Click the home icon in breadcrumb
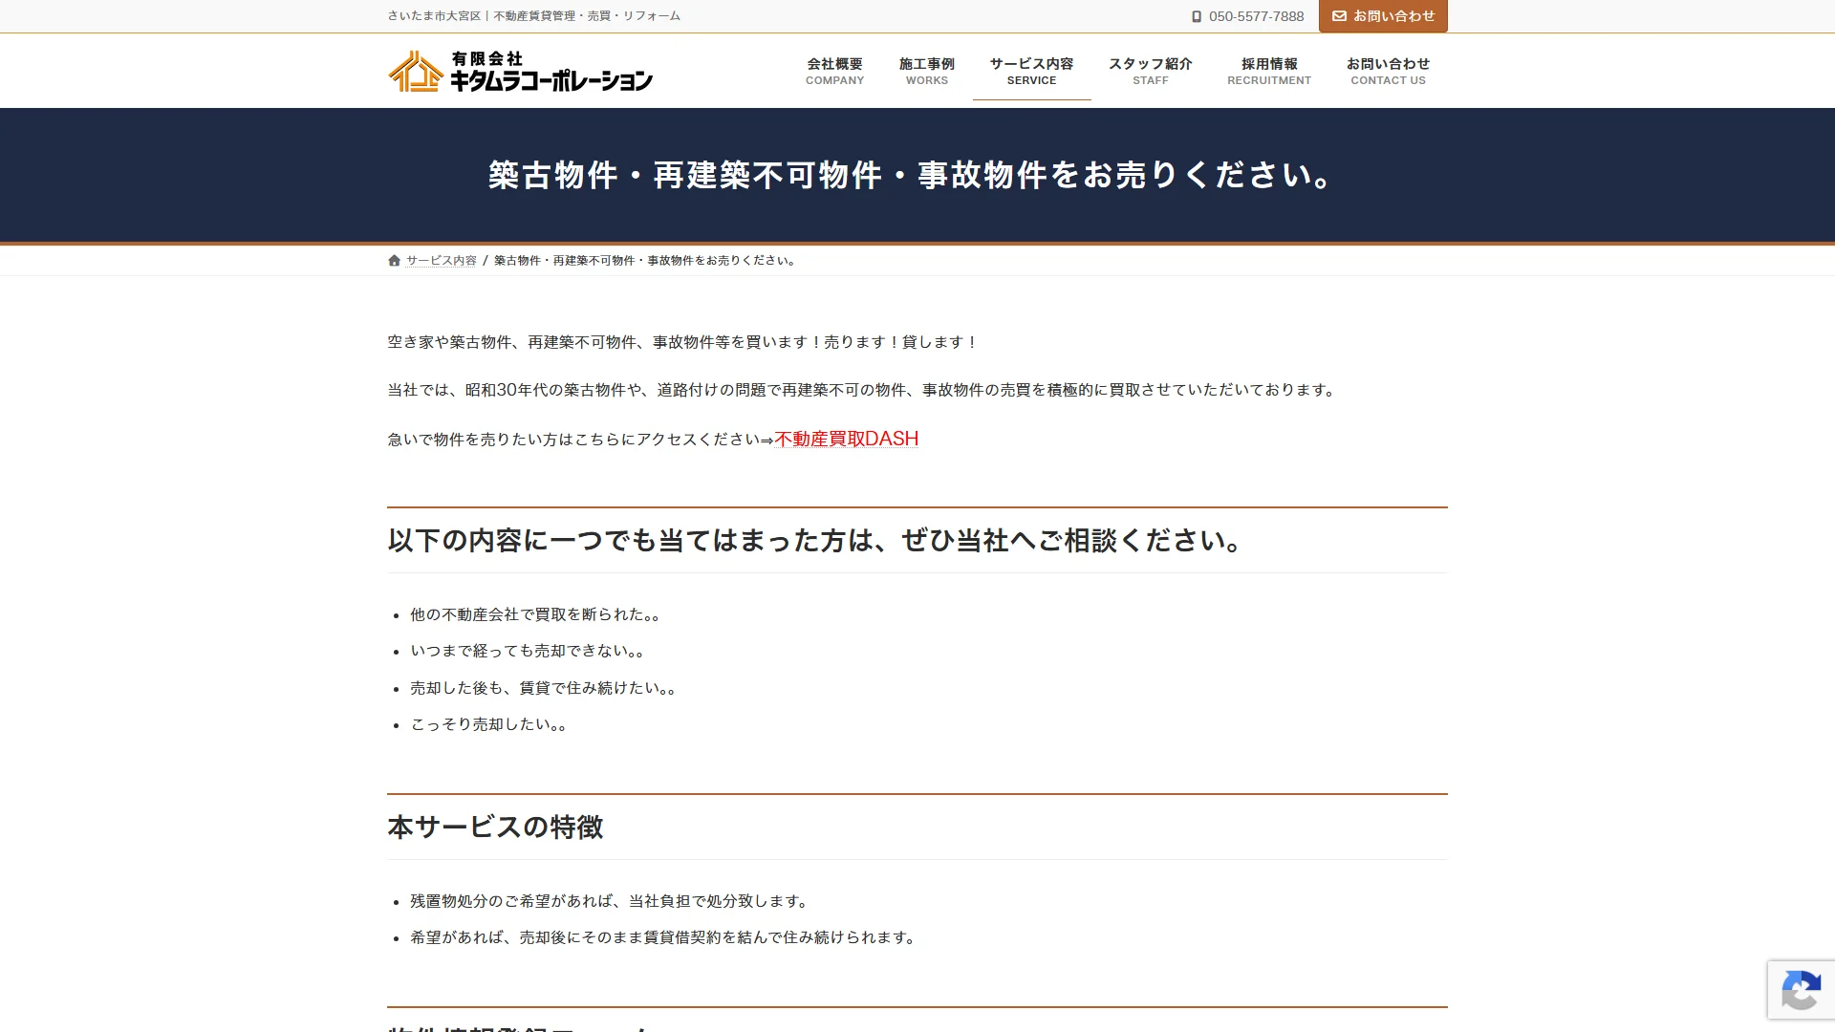 pos(394,261)
